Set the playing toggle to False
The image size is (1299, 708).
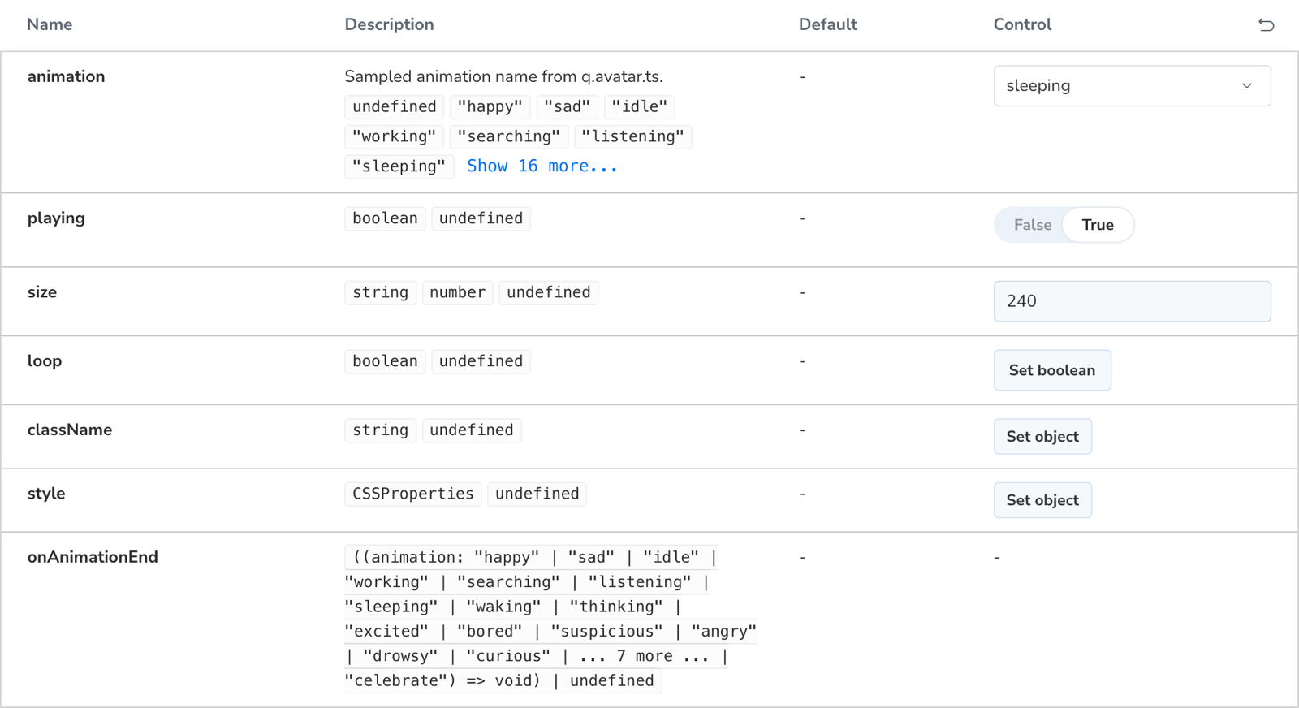tap(1032, 225)
